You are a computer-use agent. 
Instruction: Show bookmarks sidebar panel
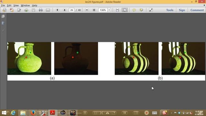click(3, 23)
